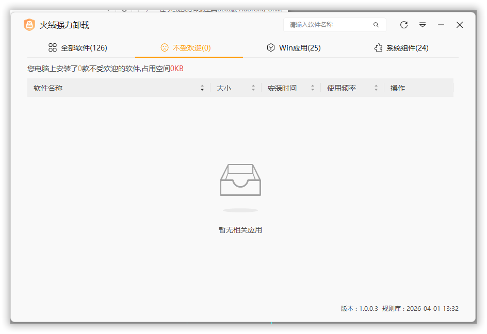The image size is (487, 334).
Task: Toggle sort arrows for 使用频率 column
Action: (376, 88)
